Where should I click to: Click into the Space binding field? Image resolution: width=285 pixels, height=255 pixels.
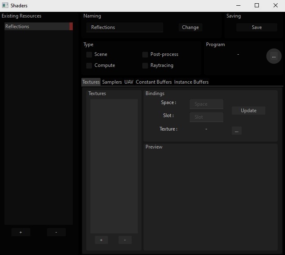coord(206,104)
